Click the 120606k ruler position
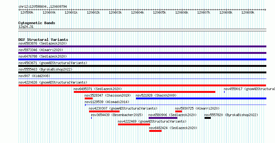 coord(182,12)
